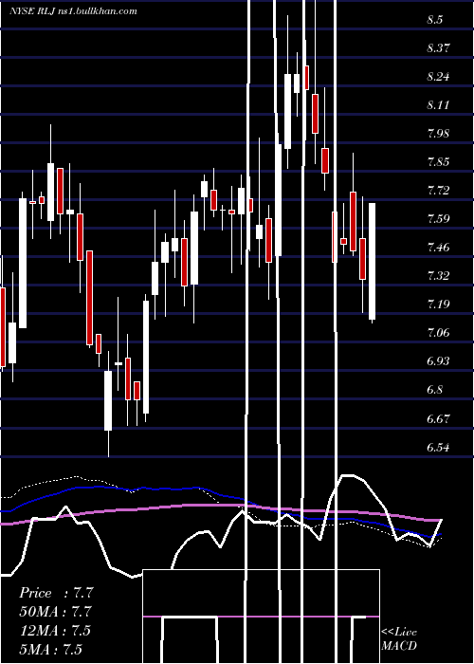474x664 pixels.
Task: Click the 6.67 price axis label
Action: [x=438, y=419]
